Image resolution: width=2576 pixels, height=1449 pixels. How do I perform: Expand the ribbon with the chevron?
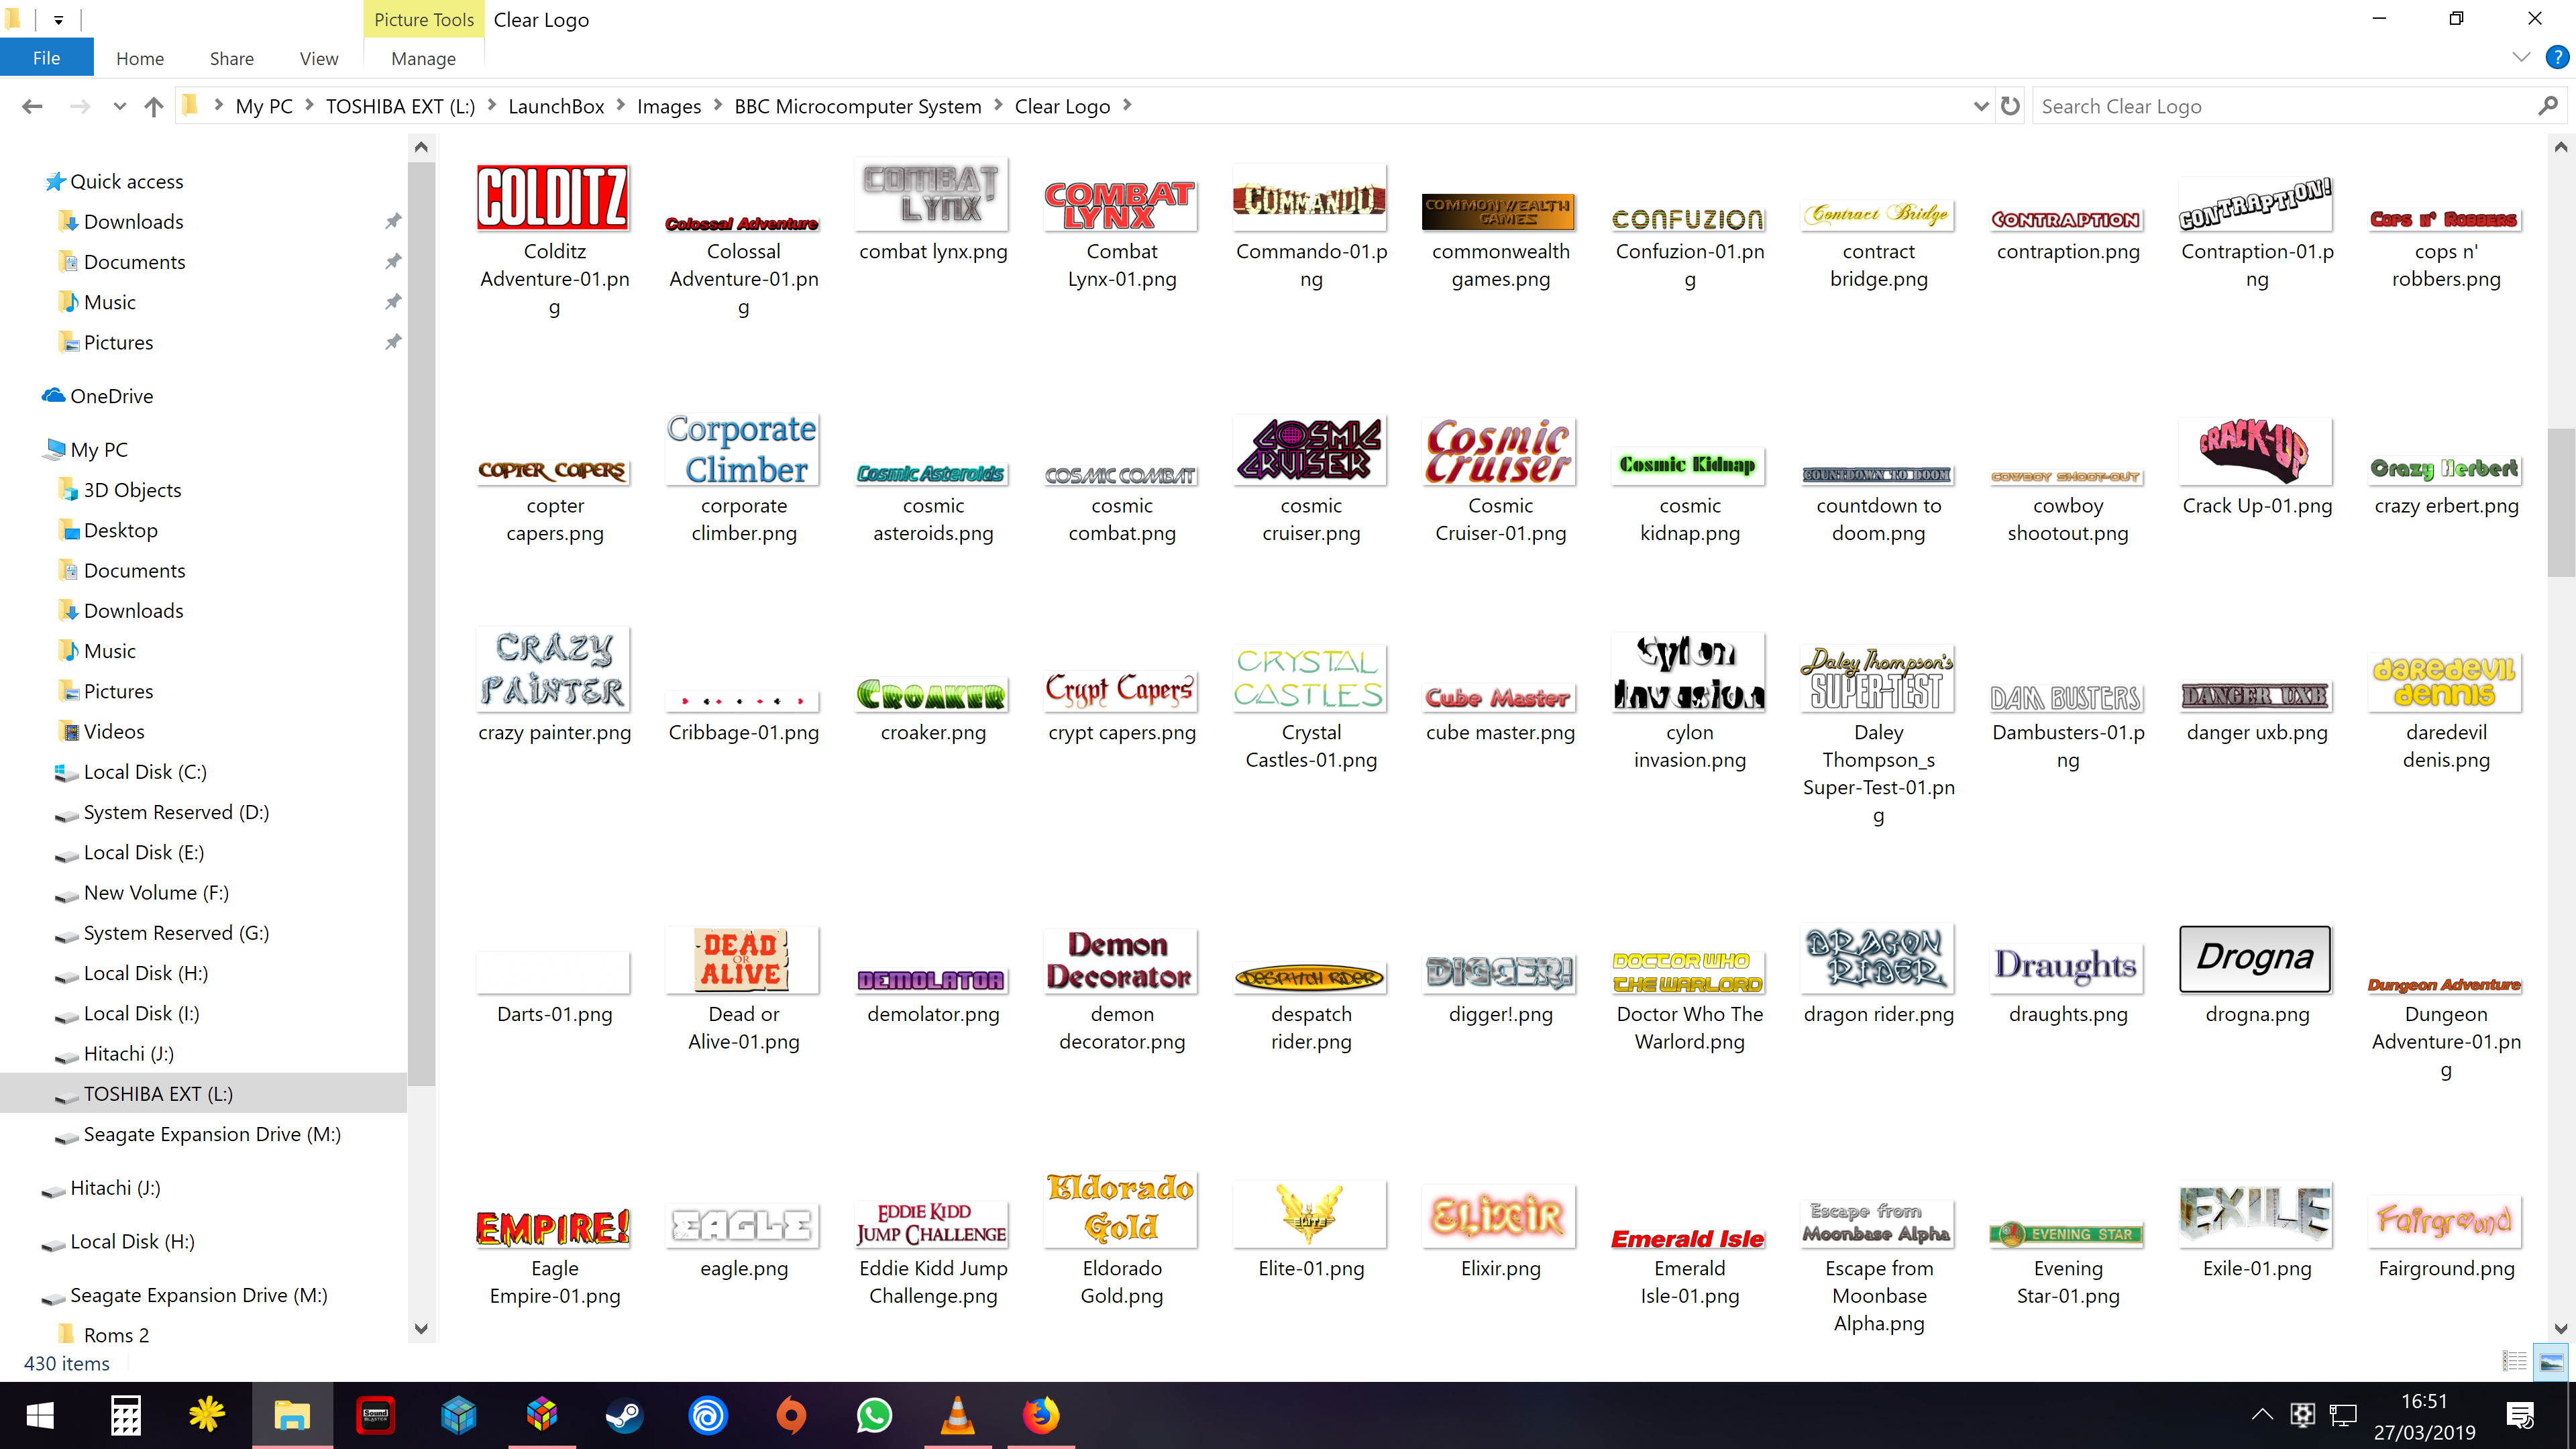[x=2521, y=57]
